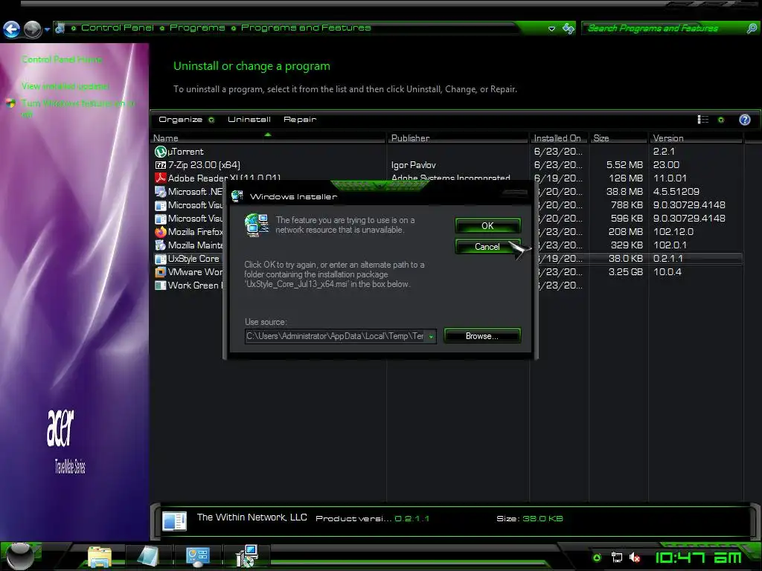The image size is (762, 571).
Task: Open recent pages dropdown next to forward arrow
Action: pyautogui.click(x=47, y=30)
